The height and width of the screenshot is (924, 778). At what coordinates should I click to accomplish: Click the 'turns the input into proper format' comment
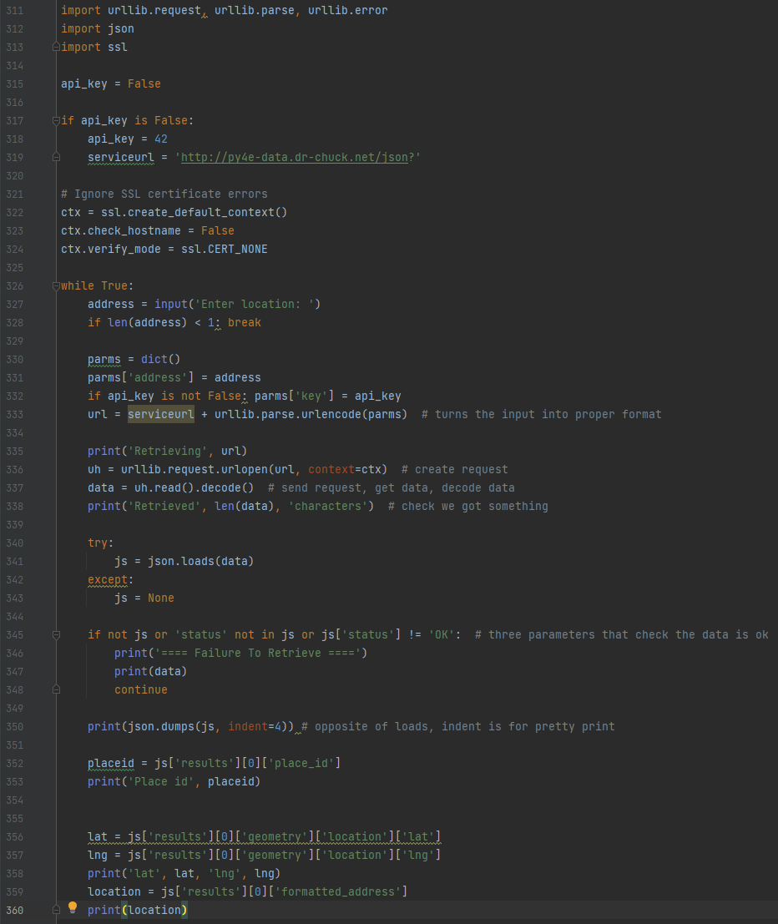click(x=542, y=414)
